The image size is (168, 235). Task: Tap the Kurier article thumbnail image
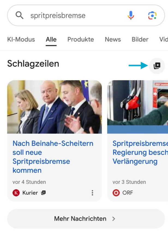pos(55,106)
